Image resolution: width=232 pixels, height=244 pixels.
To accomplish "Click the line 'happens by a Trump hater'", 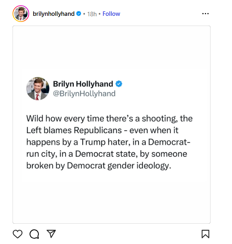I will (109, 142).
